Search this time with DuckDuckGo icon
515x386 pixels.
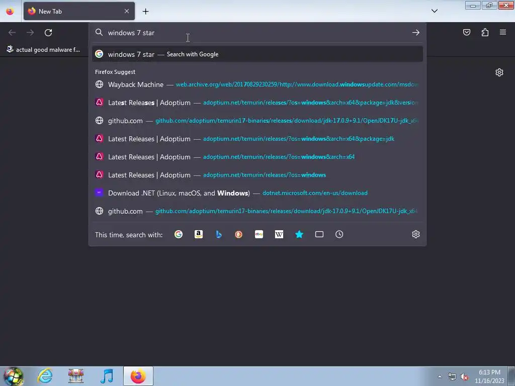[x=239, y=234]
